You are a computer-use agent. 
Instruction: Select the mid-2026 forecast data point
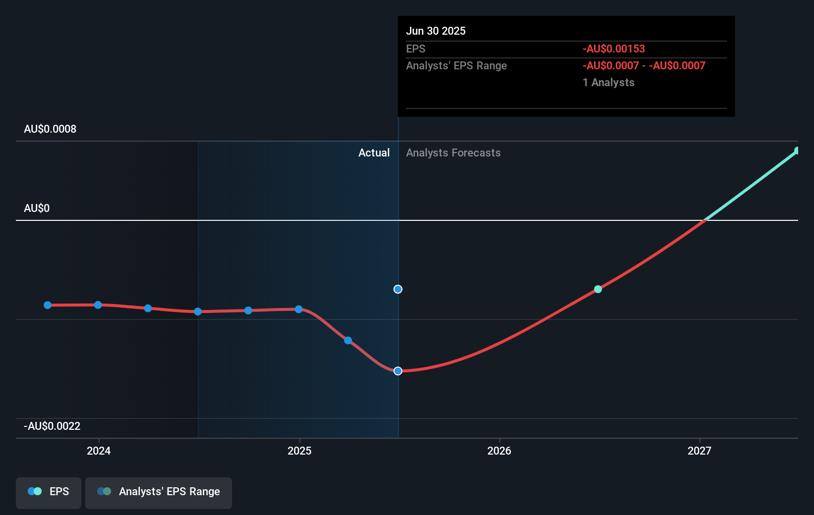tap(598, 289)
